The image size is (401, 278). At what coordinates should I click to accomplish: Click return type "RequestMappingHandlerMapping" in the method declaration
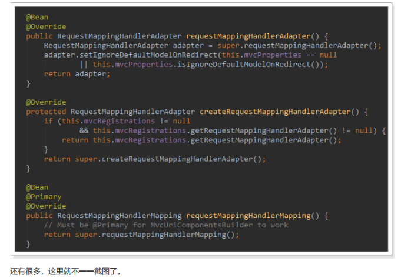(x=119, y=216)
